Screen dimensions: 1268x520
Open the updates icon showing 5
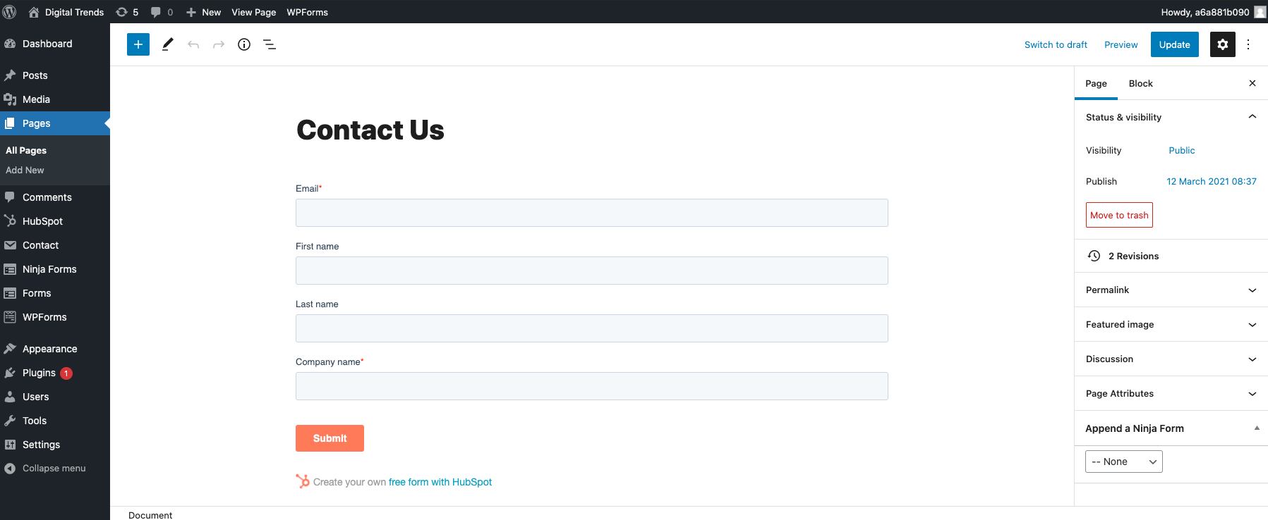[127, 12]
